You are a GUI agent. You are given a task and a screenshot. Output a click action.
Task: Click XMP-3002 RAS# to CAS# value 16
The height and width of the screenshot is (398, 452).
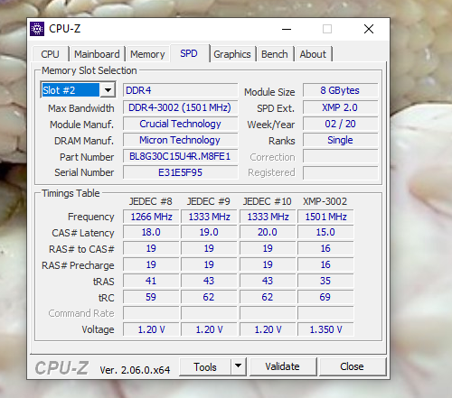[x=325, y=248]
